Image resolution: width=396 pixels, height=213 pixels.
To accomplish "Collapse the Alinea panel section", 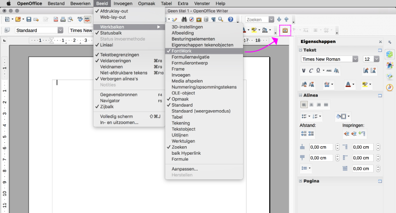I will pos(300,95).
